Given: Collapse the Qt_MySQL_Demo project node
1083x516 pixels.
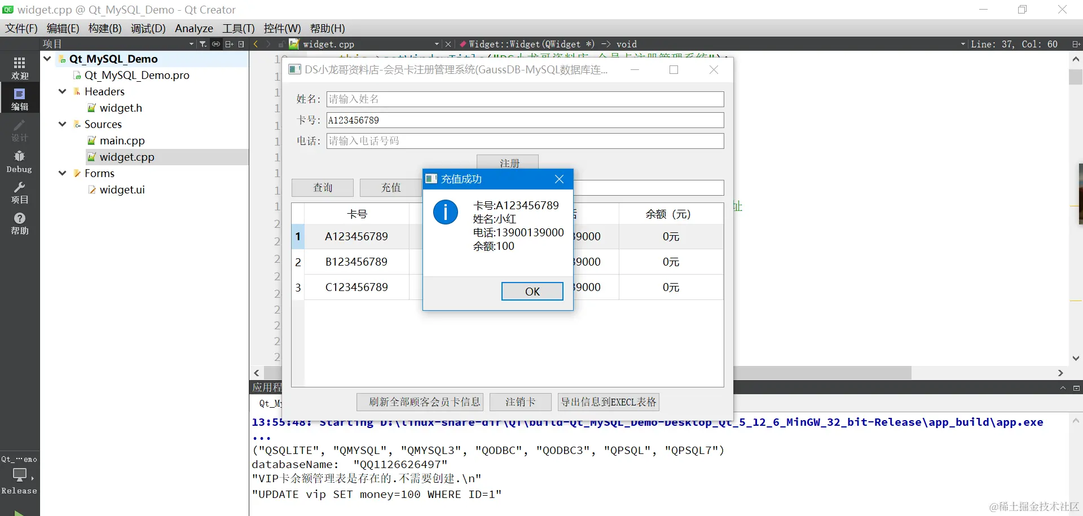Looking at the screenshot, I should point(47,59).
